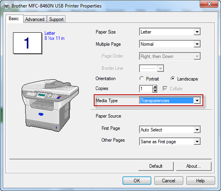
Task: Open the About... dialog
Action: (x=194, y=166)
